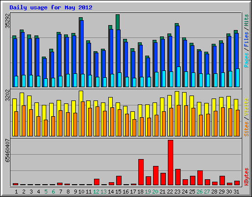Click the 'KBytes' legend label
The width and height of the screenshot is (252, 197).
click(247, 177)
